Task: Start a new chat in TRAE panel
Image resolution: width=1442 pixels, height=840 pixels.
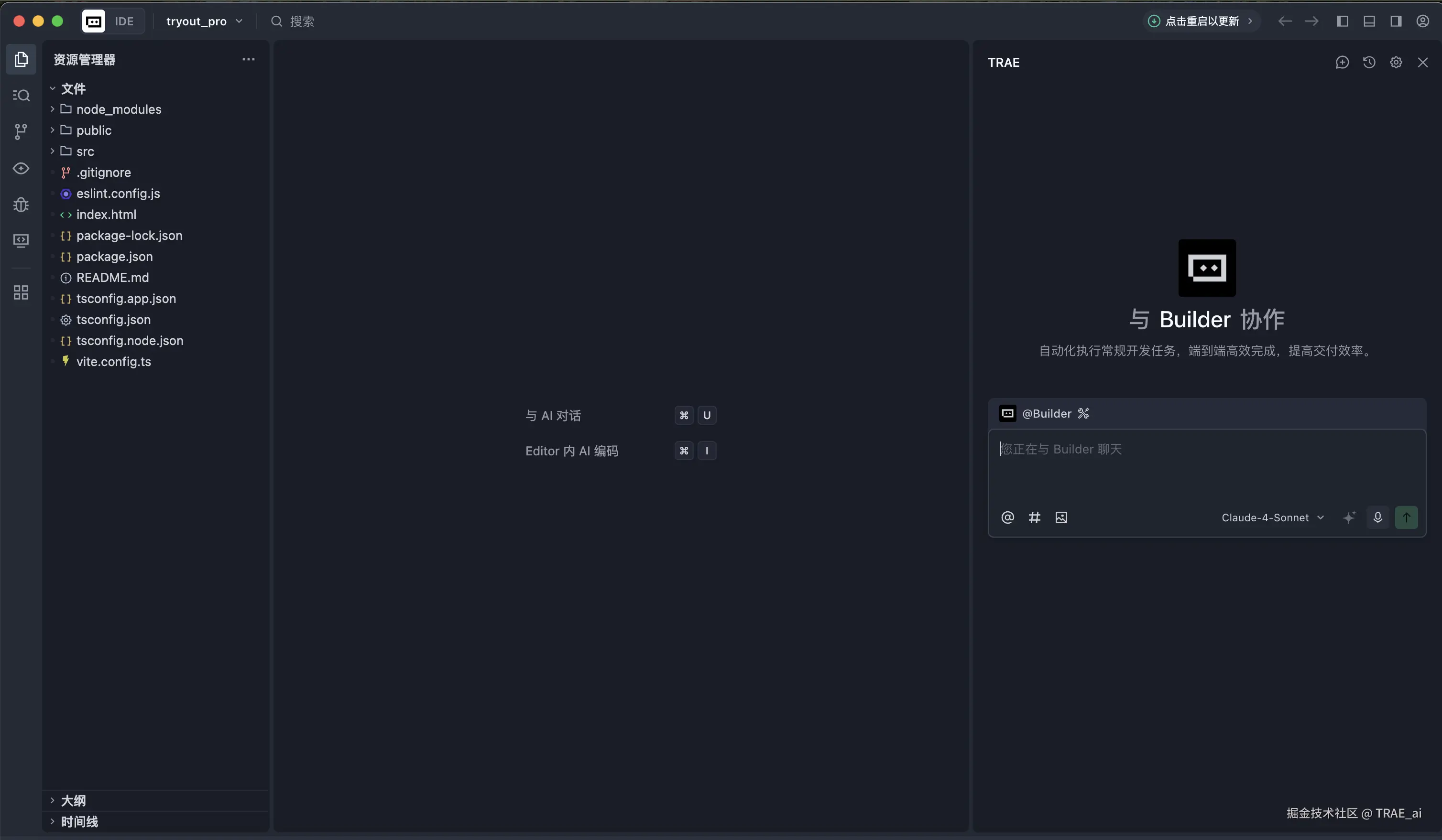Action: [x=1342, y=62]
